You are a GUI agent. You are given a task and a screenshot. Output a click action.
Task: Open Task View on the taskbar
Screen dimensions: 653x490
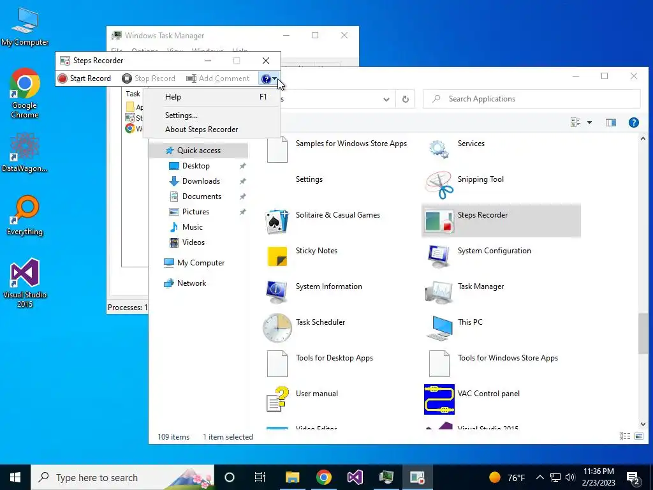[x=260, y=477]
